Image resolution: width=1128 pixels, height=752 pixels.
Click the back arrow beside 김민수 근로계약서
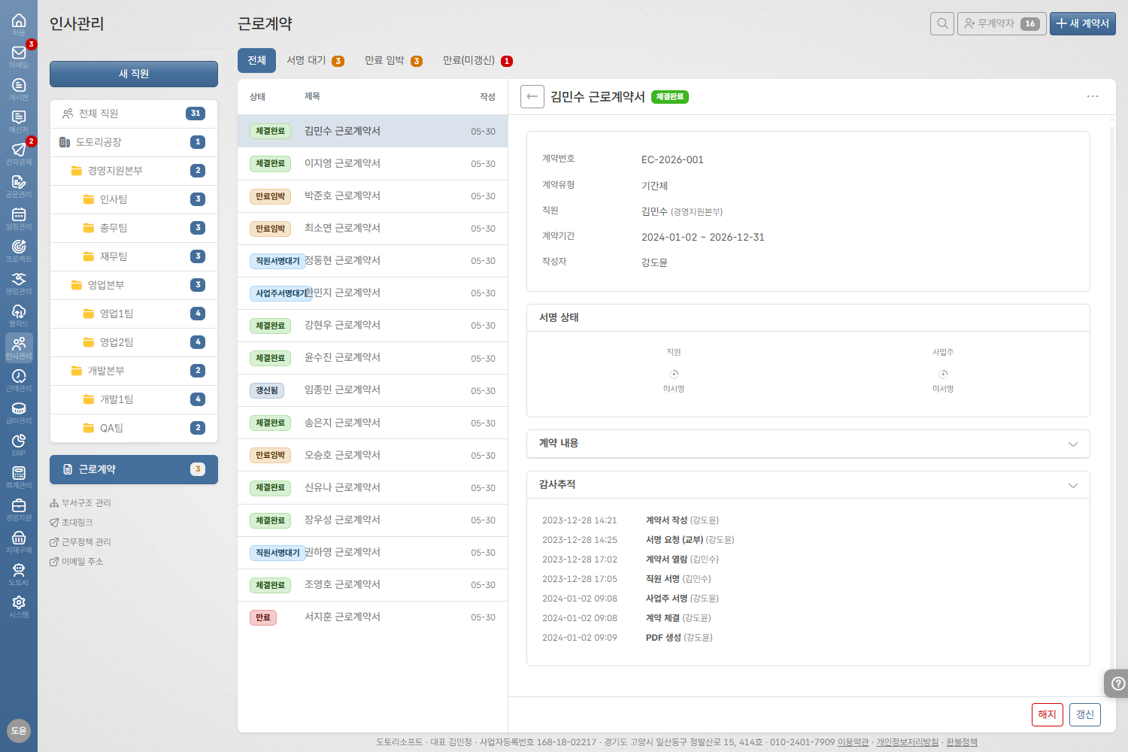(x=532, y=96)
